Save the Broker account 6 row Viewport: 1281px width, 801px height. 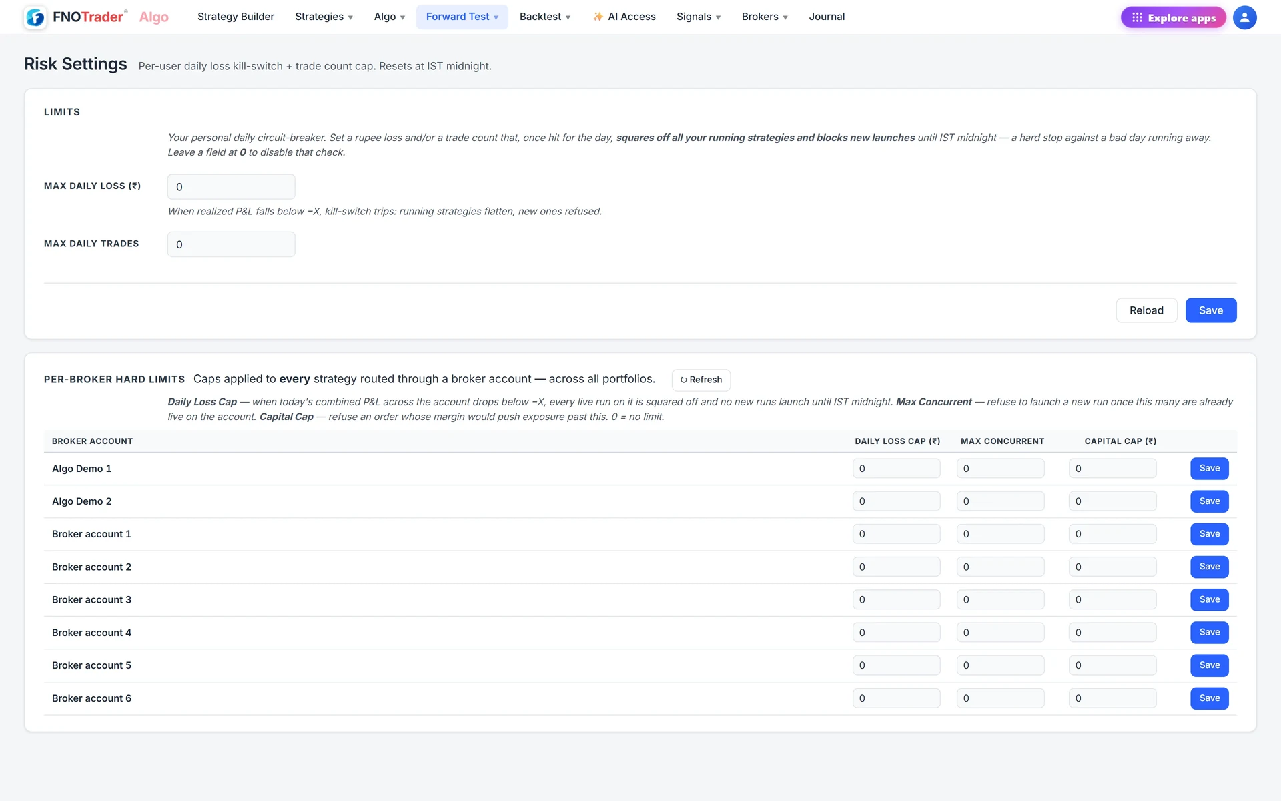(1210, 698)
